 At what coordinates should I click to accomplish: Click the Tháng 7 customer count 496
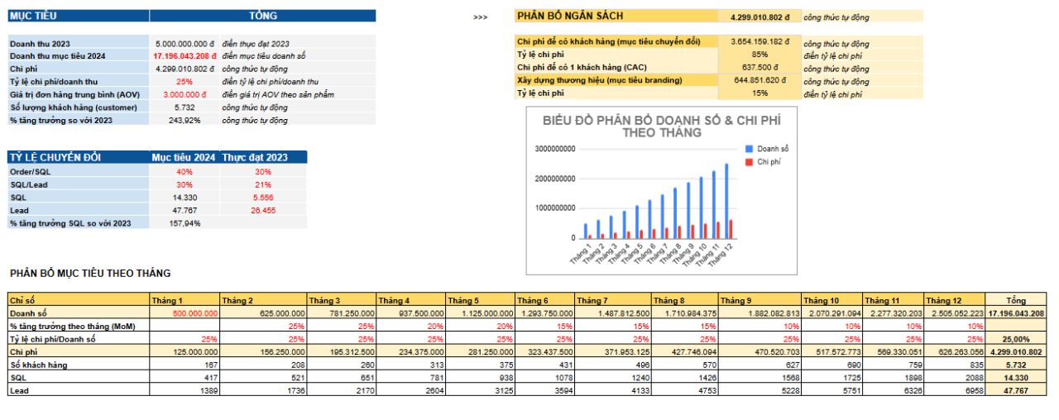pyautogui.click(x=612, y=365)
